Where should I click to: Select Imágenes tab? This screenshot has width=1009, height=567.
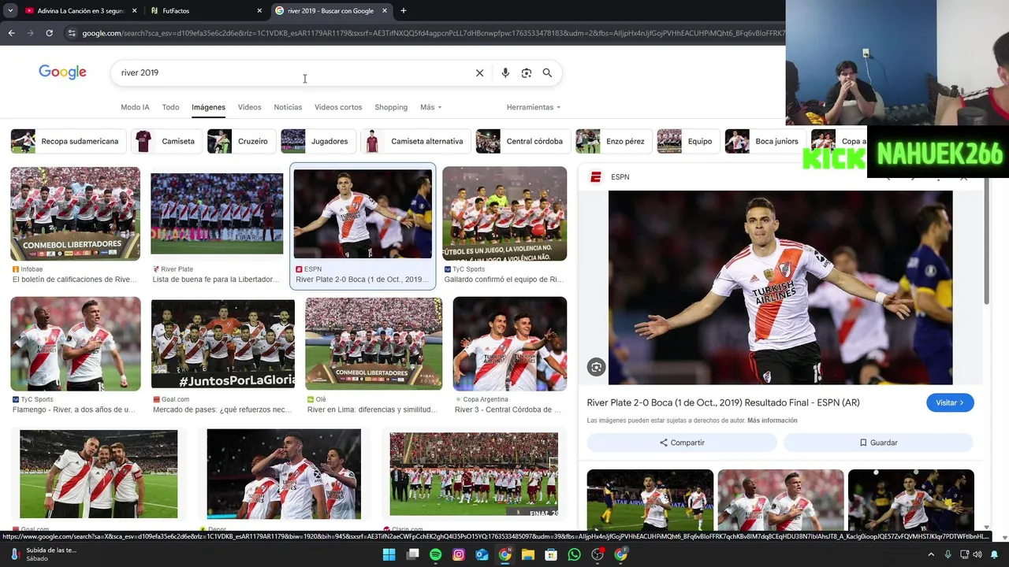click(x=208, y=107)
